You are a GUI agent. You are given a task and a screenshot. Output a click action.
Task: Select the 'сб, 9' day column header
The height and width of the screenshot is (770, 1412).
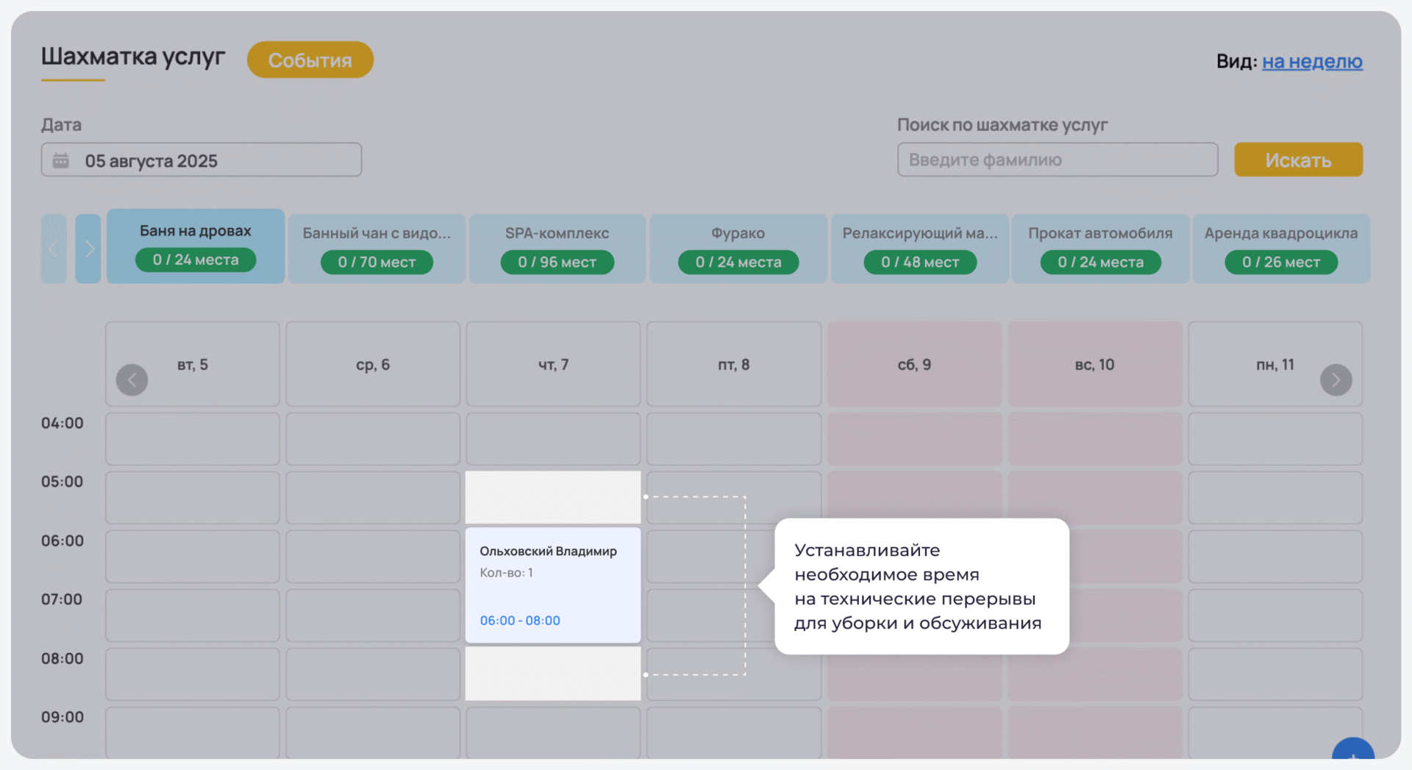click(914, 365)
